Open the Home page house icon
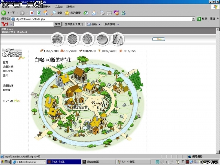The width and height of the screenshot is (220, 165). (x=46, y=13)
